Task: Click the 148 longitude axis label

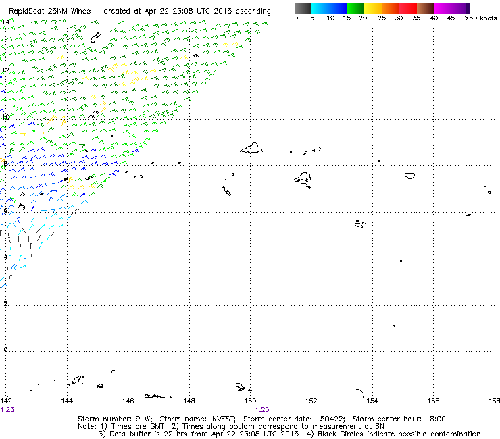Action: pyautogui.click(x=189, y=401)
